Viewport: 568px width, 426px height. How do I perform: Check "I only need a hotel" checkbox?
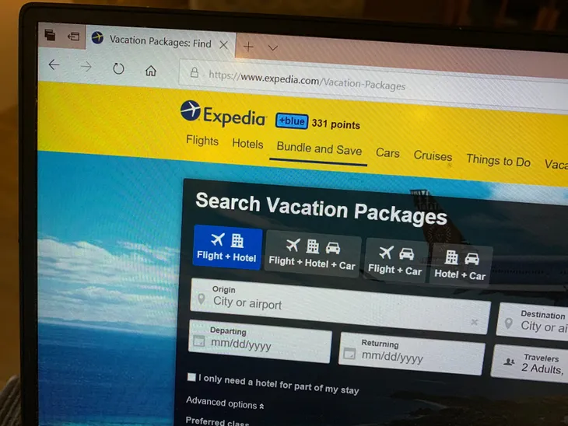(x=191, y=377)
